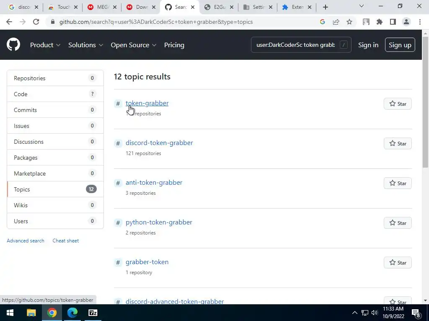Click the hash icon beside token-grabber
This screenshot has width=429, height=321.
pyautogui.click(x=118, y=104)
